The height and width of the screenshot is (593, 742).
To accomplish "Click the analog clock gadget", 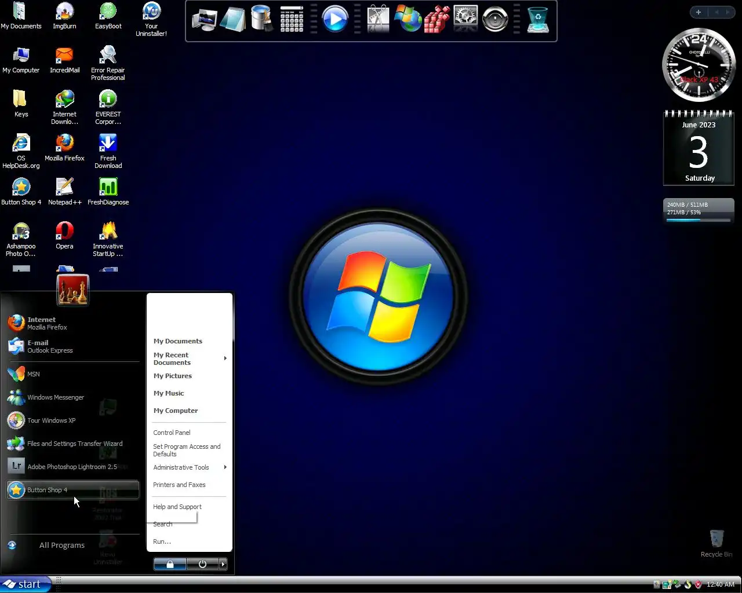I will [699, 65].
